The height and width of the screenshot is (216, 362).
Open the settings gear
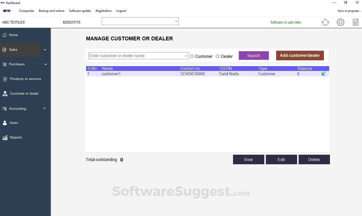click(340, 22)
